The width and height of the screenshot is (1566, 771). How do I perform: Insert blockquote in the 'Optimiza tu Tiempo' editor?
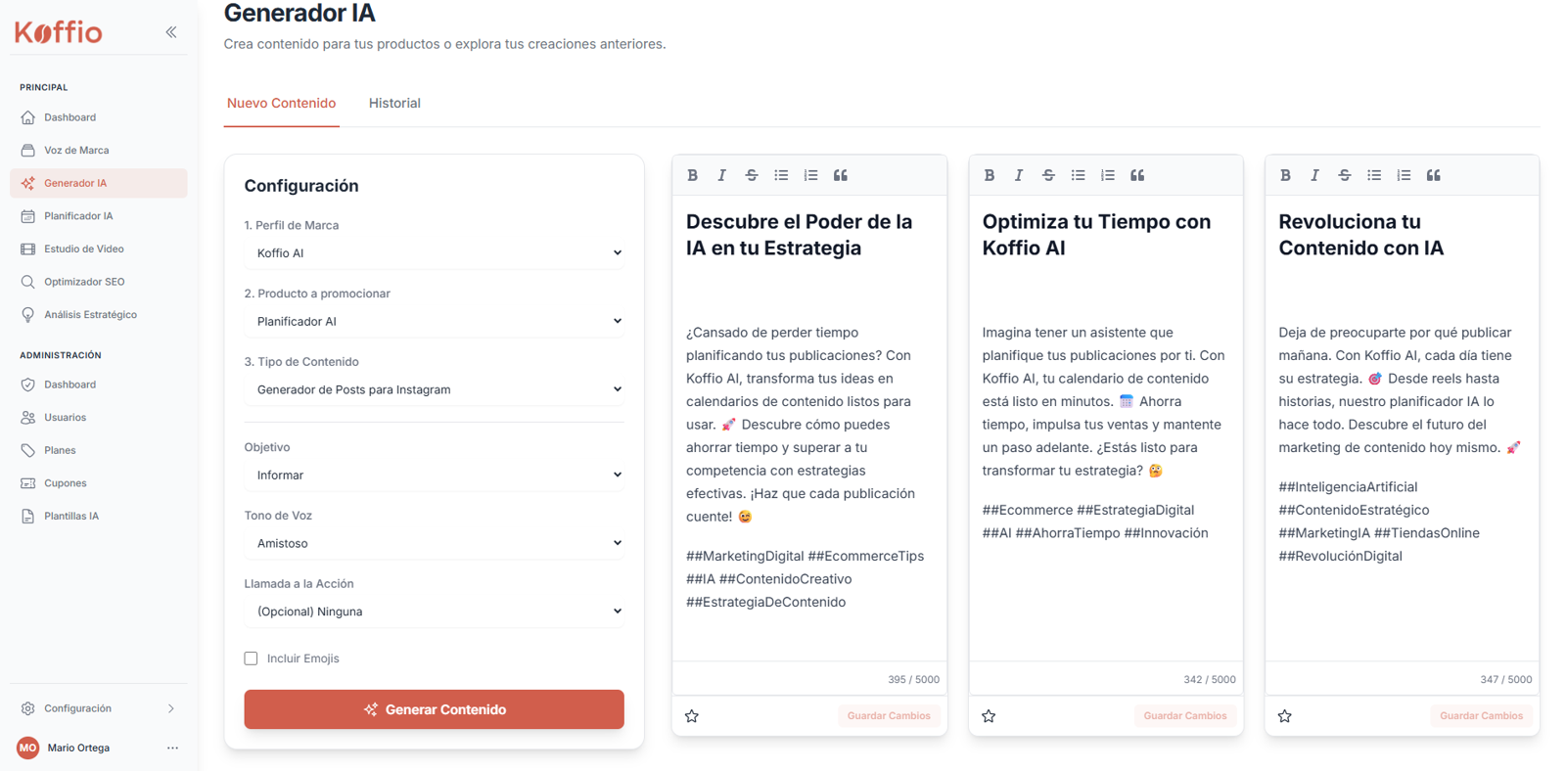pyautogui.click(x=1137, y=175)
